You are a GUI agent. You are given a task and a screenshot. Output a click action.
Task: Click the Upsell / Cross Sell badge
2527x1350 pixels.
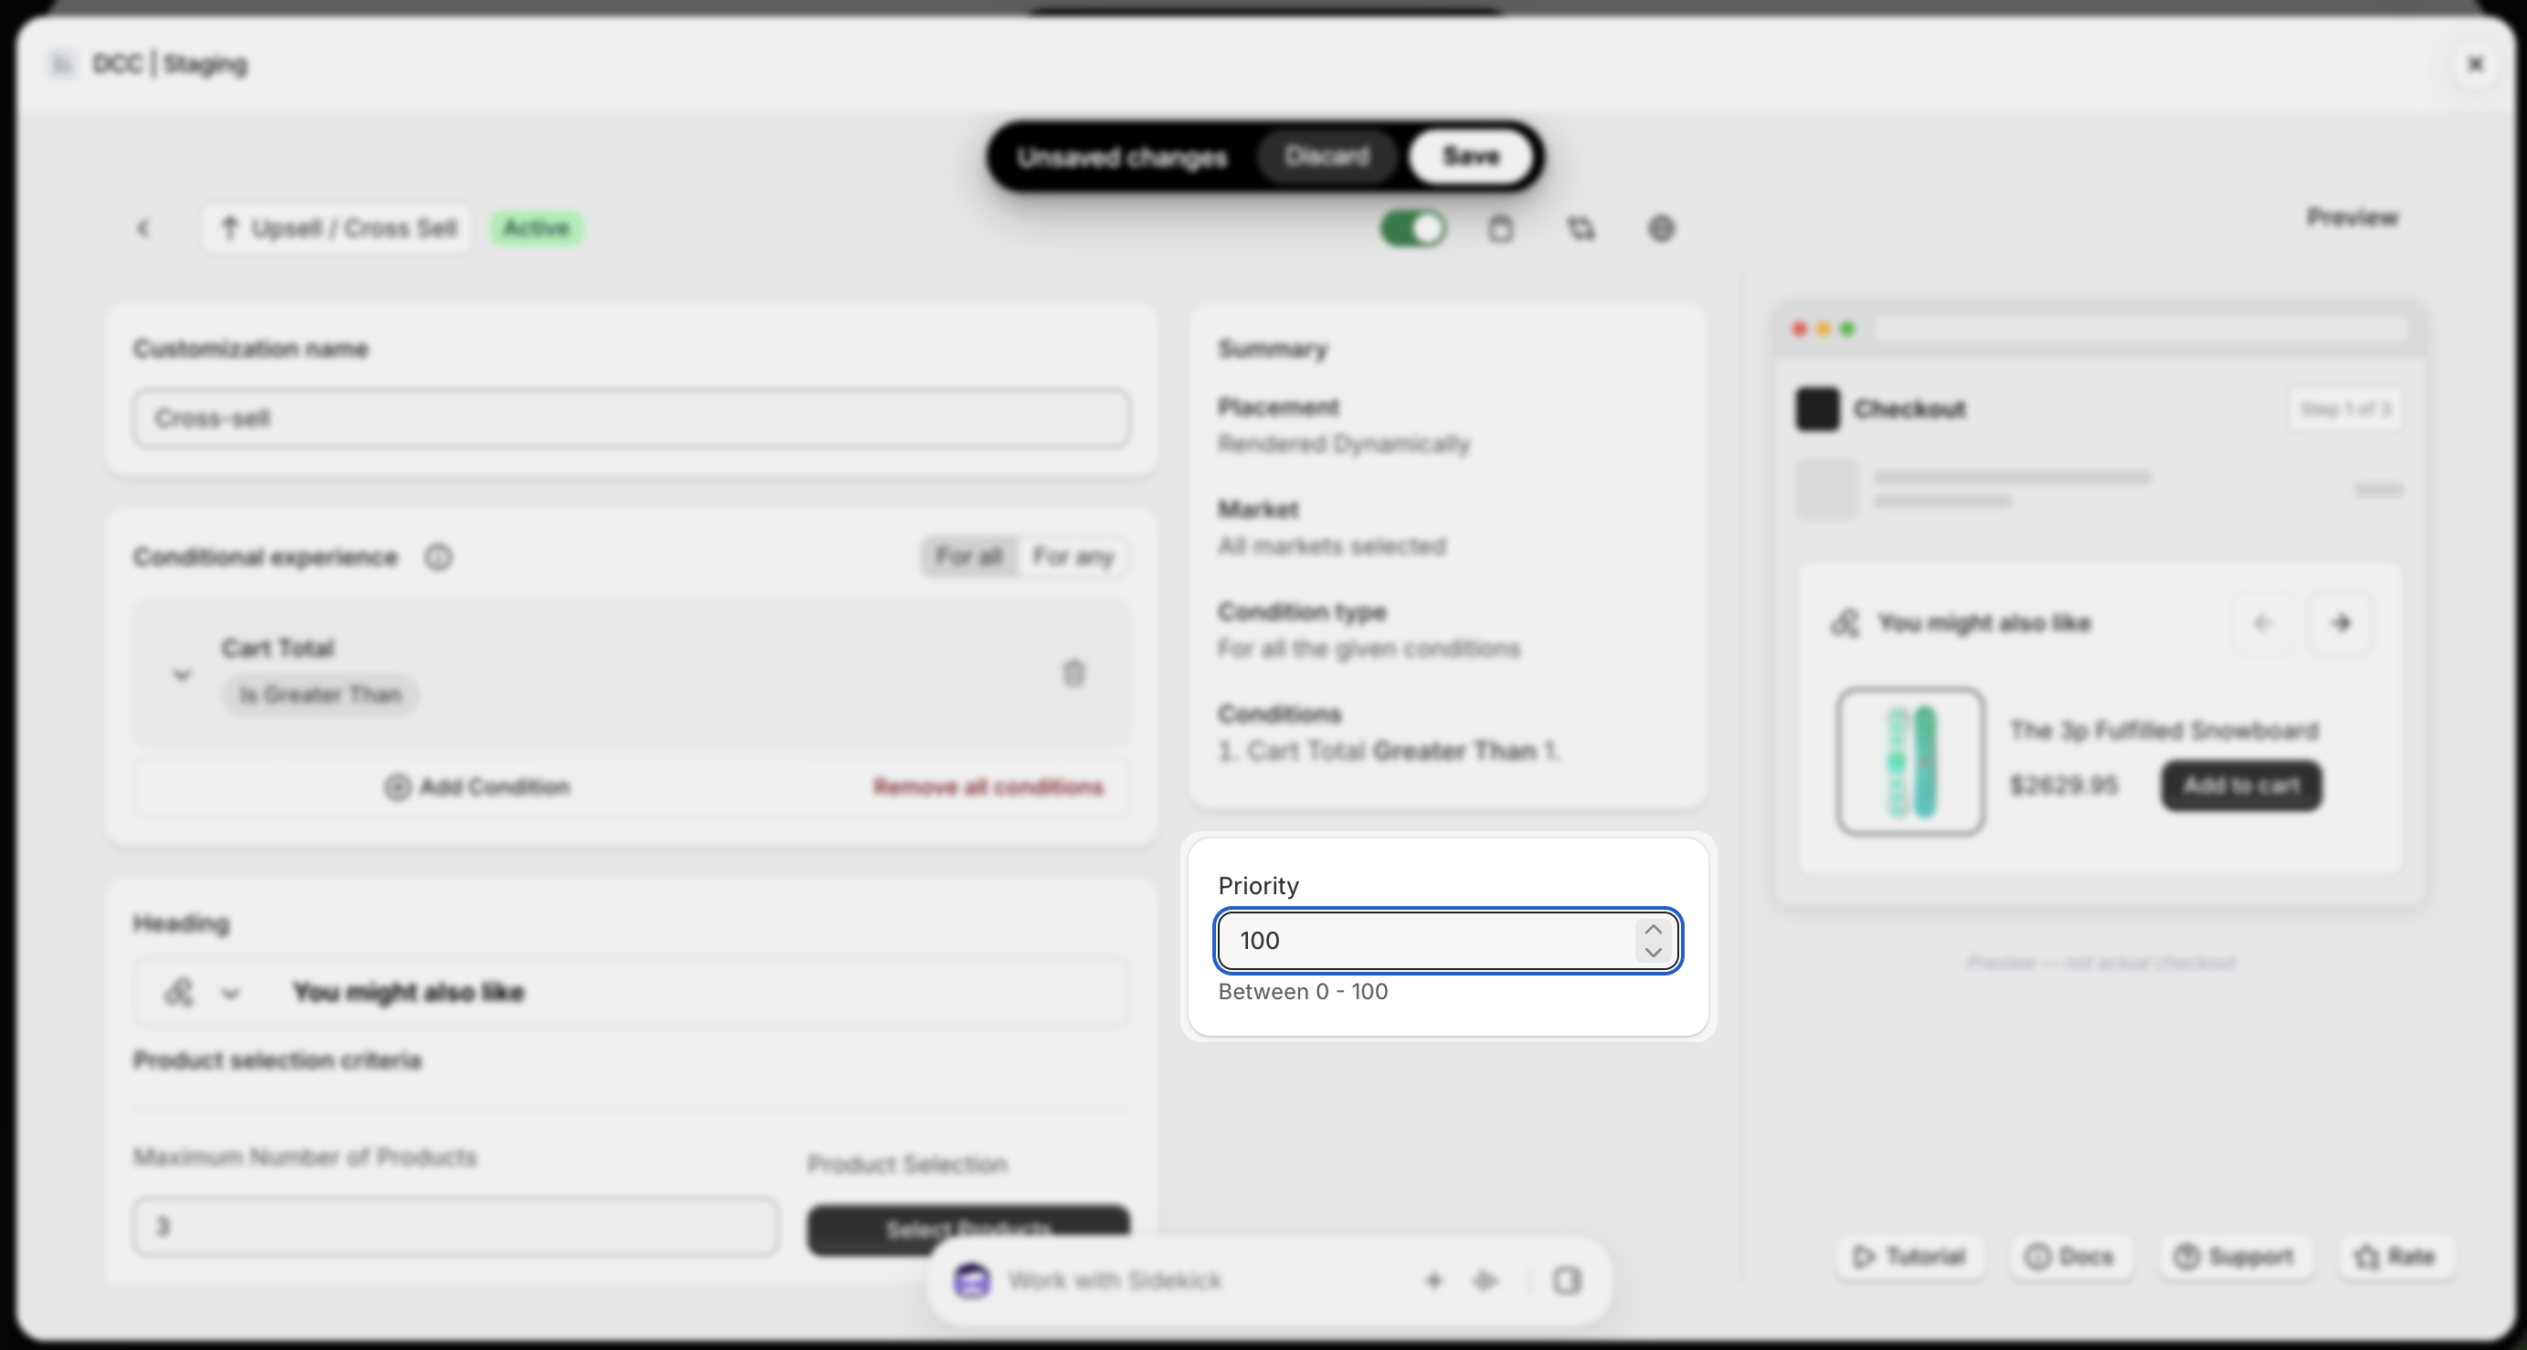[337, 228]
